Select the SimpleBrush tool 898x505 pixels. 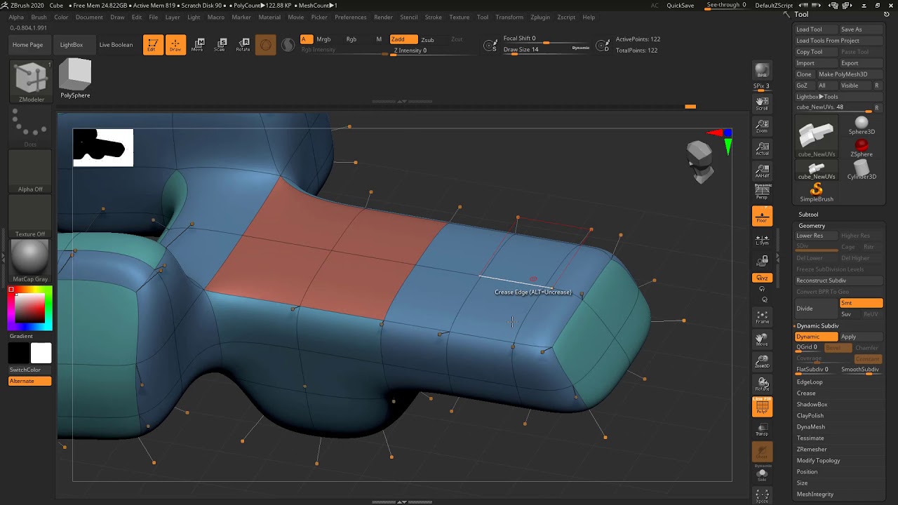click(x=816, y=192)
